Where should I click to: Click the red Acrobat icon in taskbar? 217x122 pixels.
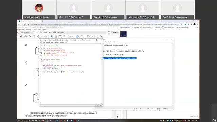point(75,121)
